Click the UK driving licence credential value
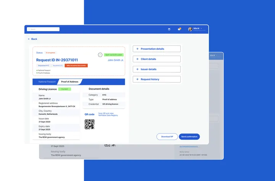Viewport: 275px width, 181px height. tap(110, 104)
